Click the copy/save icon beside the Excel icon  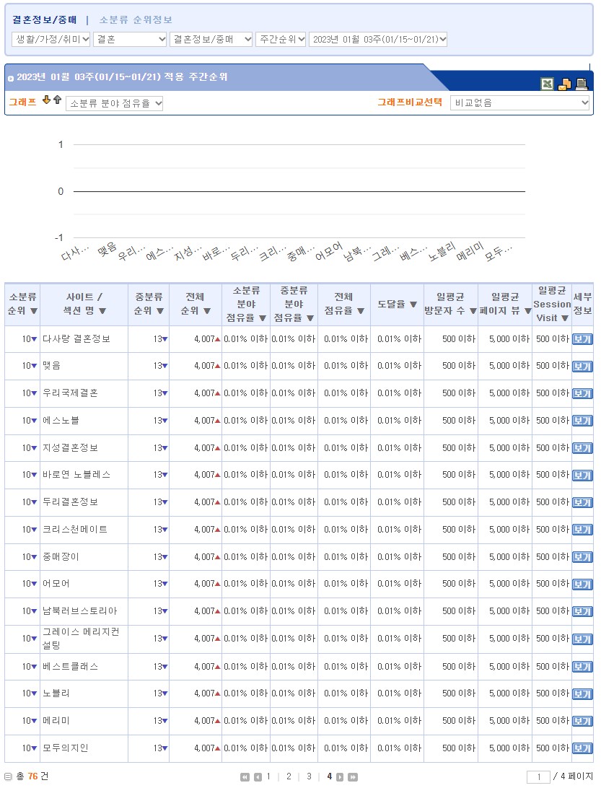(x=564, y=84)
